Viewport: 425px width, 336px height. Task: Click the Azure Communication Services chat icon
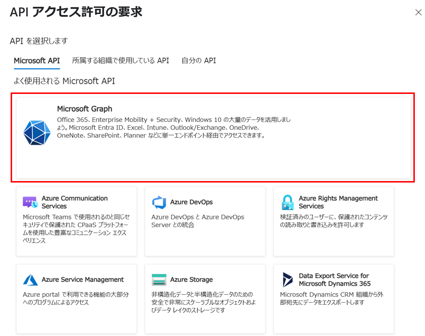tap(30, 202)
